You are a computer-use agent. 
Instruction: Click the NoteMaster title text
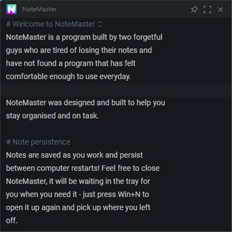[39, 9]
